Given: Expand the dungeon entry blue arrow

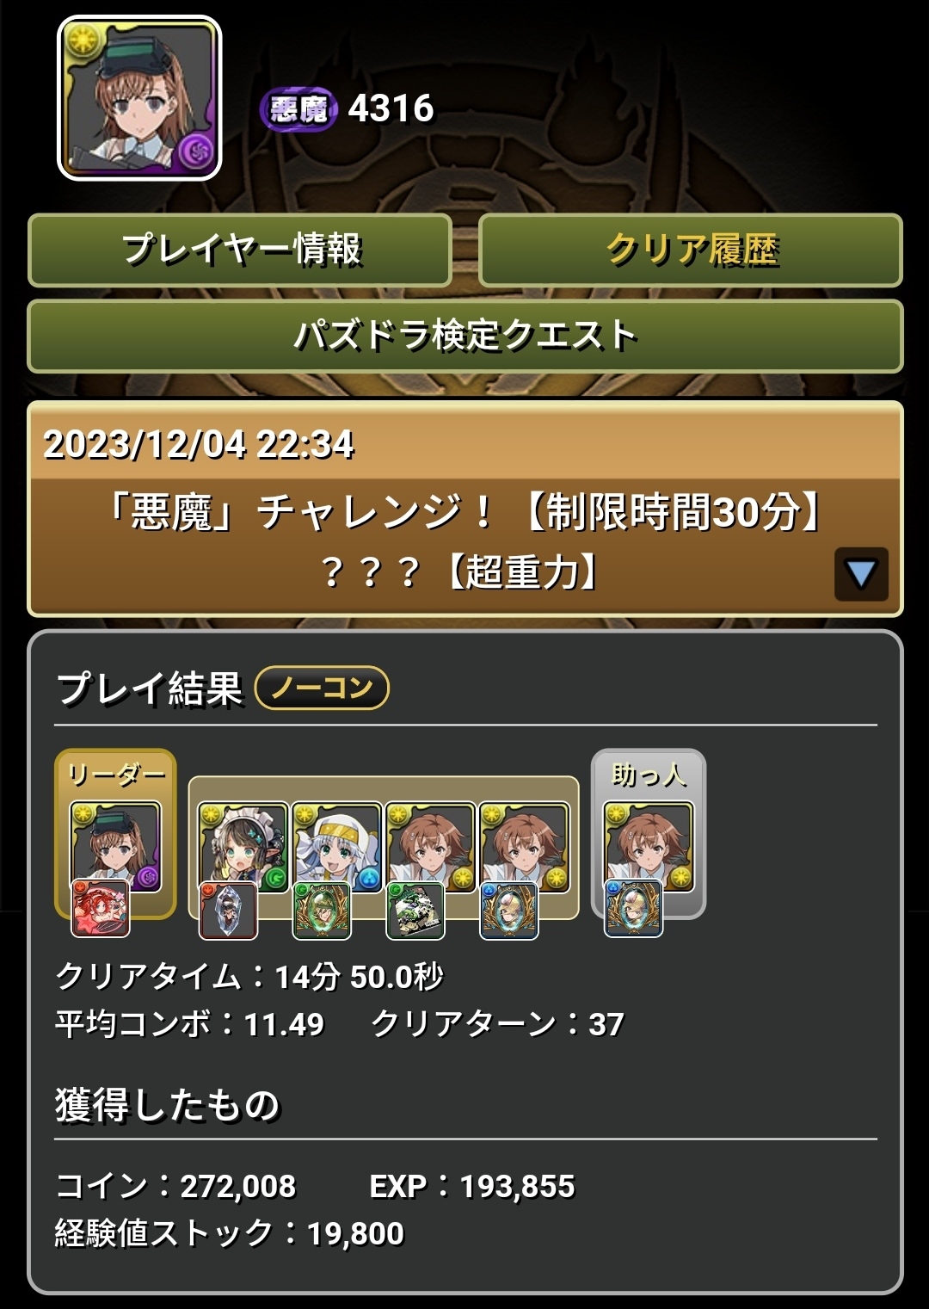Looking at the screenshot, I should pos(861,574).
